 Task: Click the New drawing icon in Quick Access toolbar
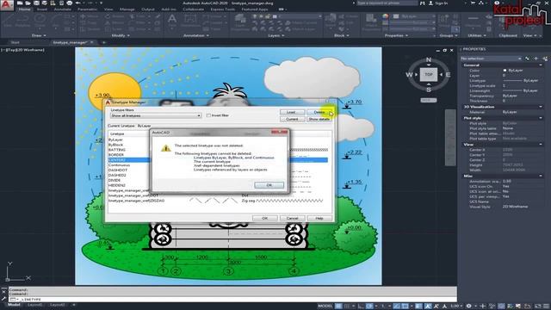(x=20, y=3)
